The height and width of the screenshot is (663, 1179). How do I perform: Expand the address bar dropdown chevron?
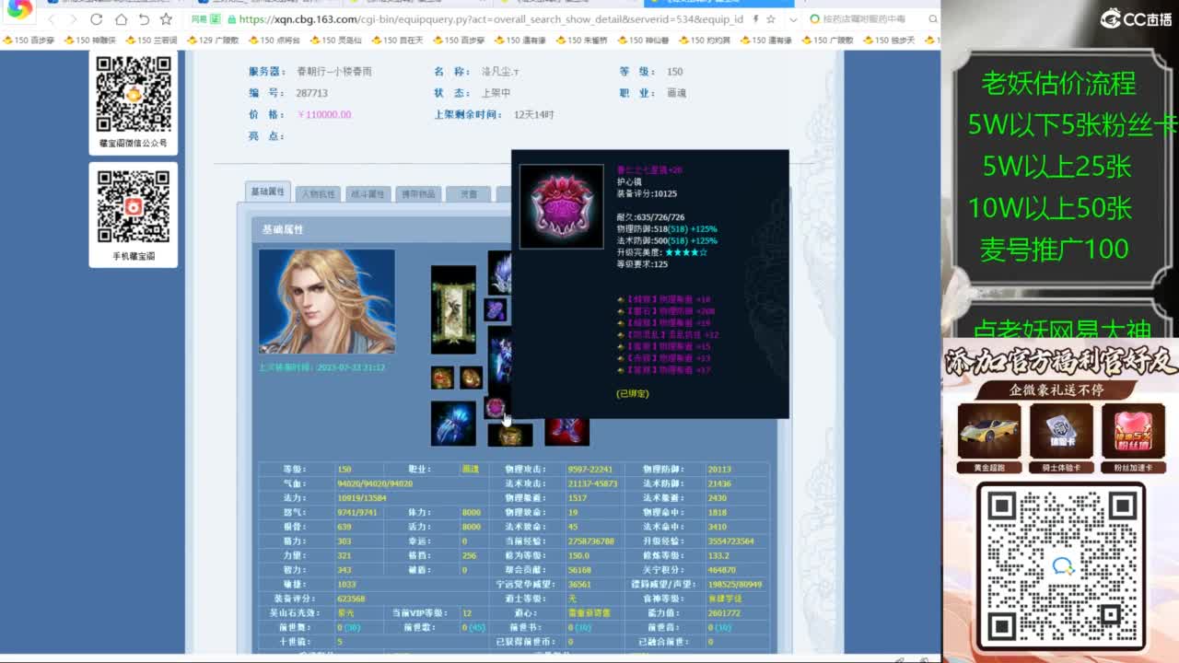coord(793,19)
